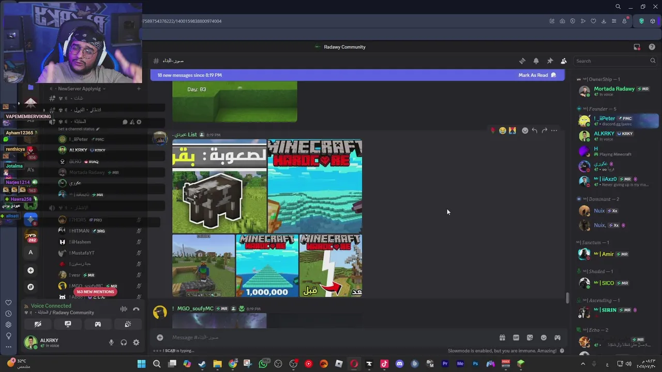Click Mark As Read button

[537, 75]
